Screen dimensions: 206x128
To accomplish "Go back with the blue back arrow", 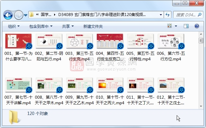I will tap(8, 15).
